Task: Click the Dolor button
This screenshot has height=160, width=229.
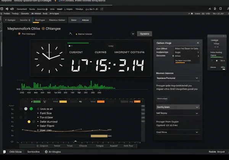Action: click(x=74, y=20)
